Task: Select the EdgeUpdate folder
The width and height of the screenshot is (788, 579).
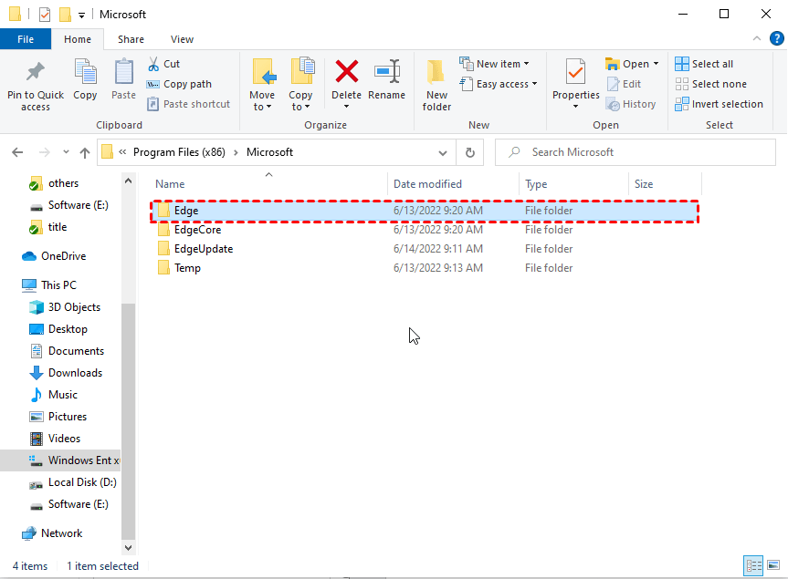Action: 425,249
